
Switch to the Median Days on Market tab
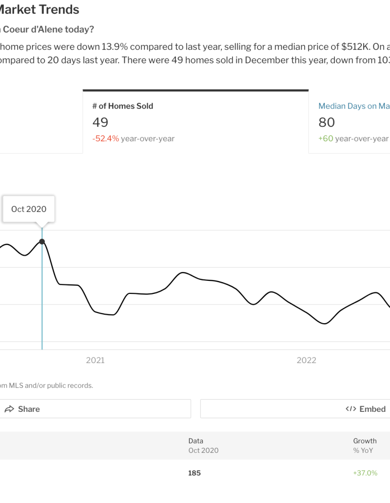pyautogui.click(x=354, y=106)
